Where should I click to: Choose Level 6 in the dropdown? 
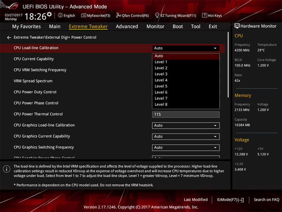[186, 92]
